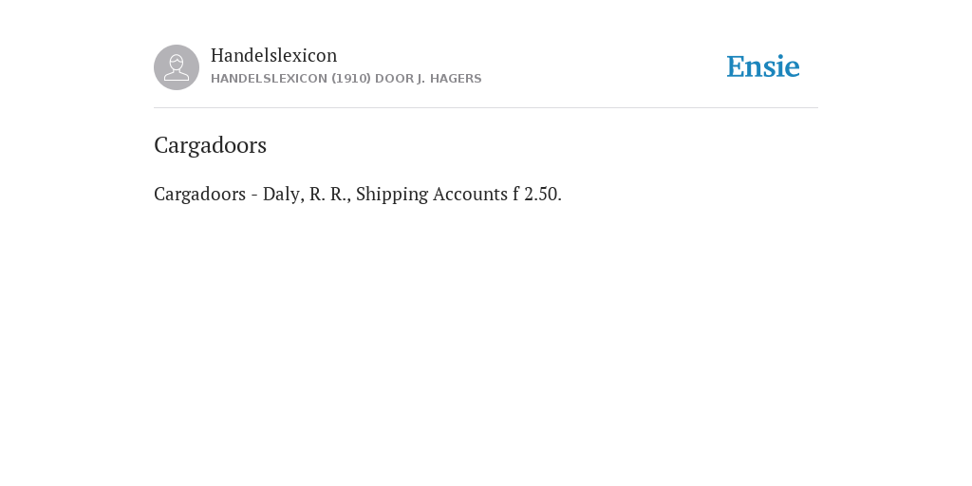Image resolution: width=972 pixels, height=486 pixels.
Task: Click the word Shipping in the definition
Action: [x=392, y=195]
